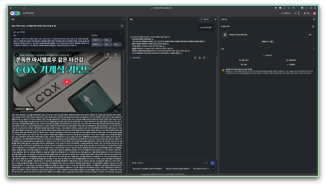Reload the page with browser refresh

[x=24, y=8]
